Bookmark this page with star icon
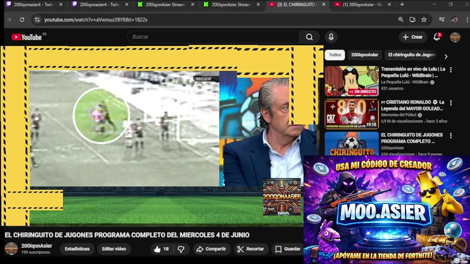Viewport: 470px width, 264px height. point(424,19)
